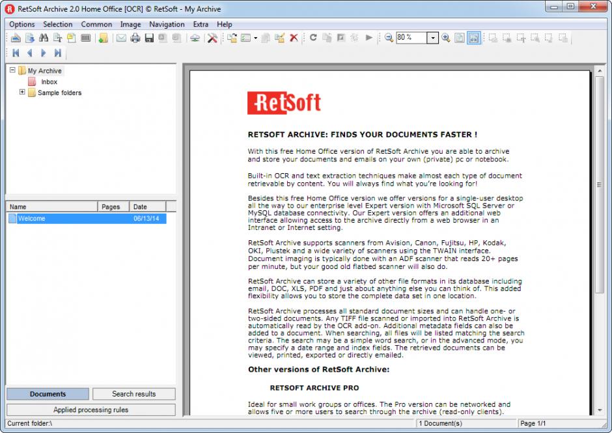The width and height of the screenshot is (612, 433).
Task: Click the RetSoft logo in the document
Action: (x=284, y=103)
